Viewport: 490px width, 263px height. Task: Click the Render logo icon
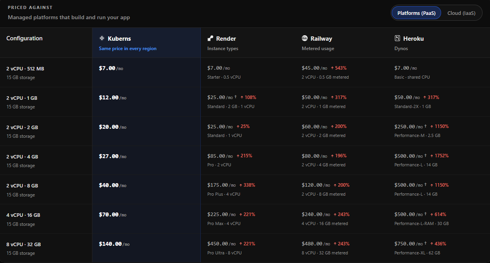pyautogui.click(x=210, y=38)
